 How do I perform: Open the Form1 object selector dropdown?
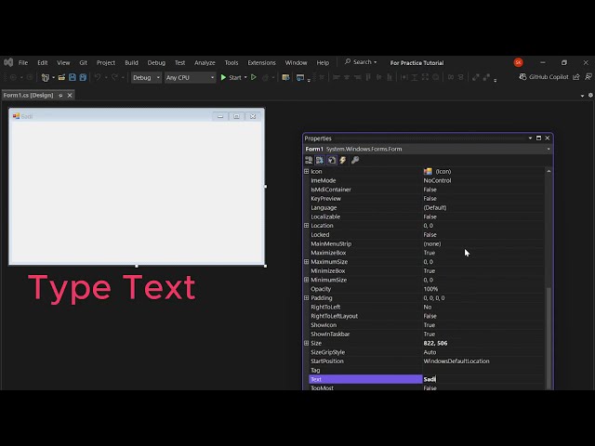pyautogui.click(x=549, y=149)
